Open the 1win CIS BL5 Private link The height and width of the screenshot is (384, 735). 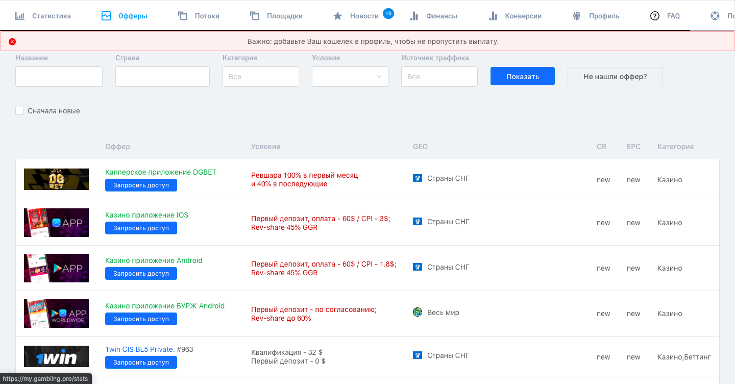click(140, 349)
